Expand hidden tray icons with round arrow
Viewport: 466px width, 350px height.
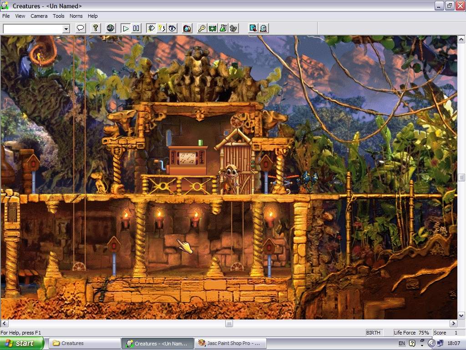click(x=431, y=344)
